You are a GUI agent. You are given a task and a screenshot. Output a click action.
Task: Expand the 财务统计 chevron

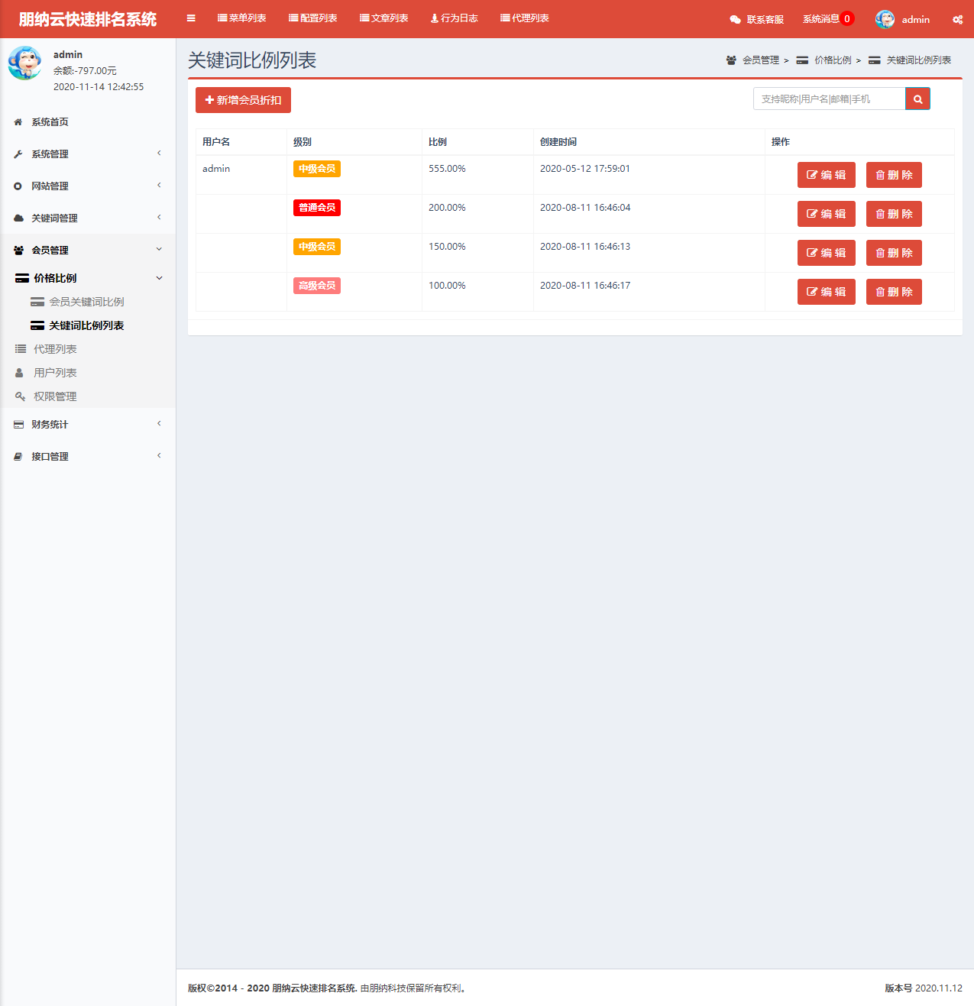pos(159,424)
